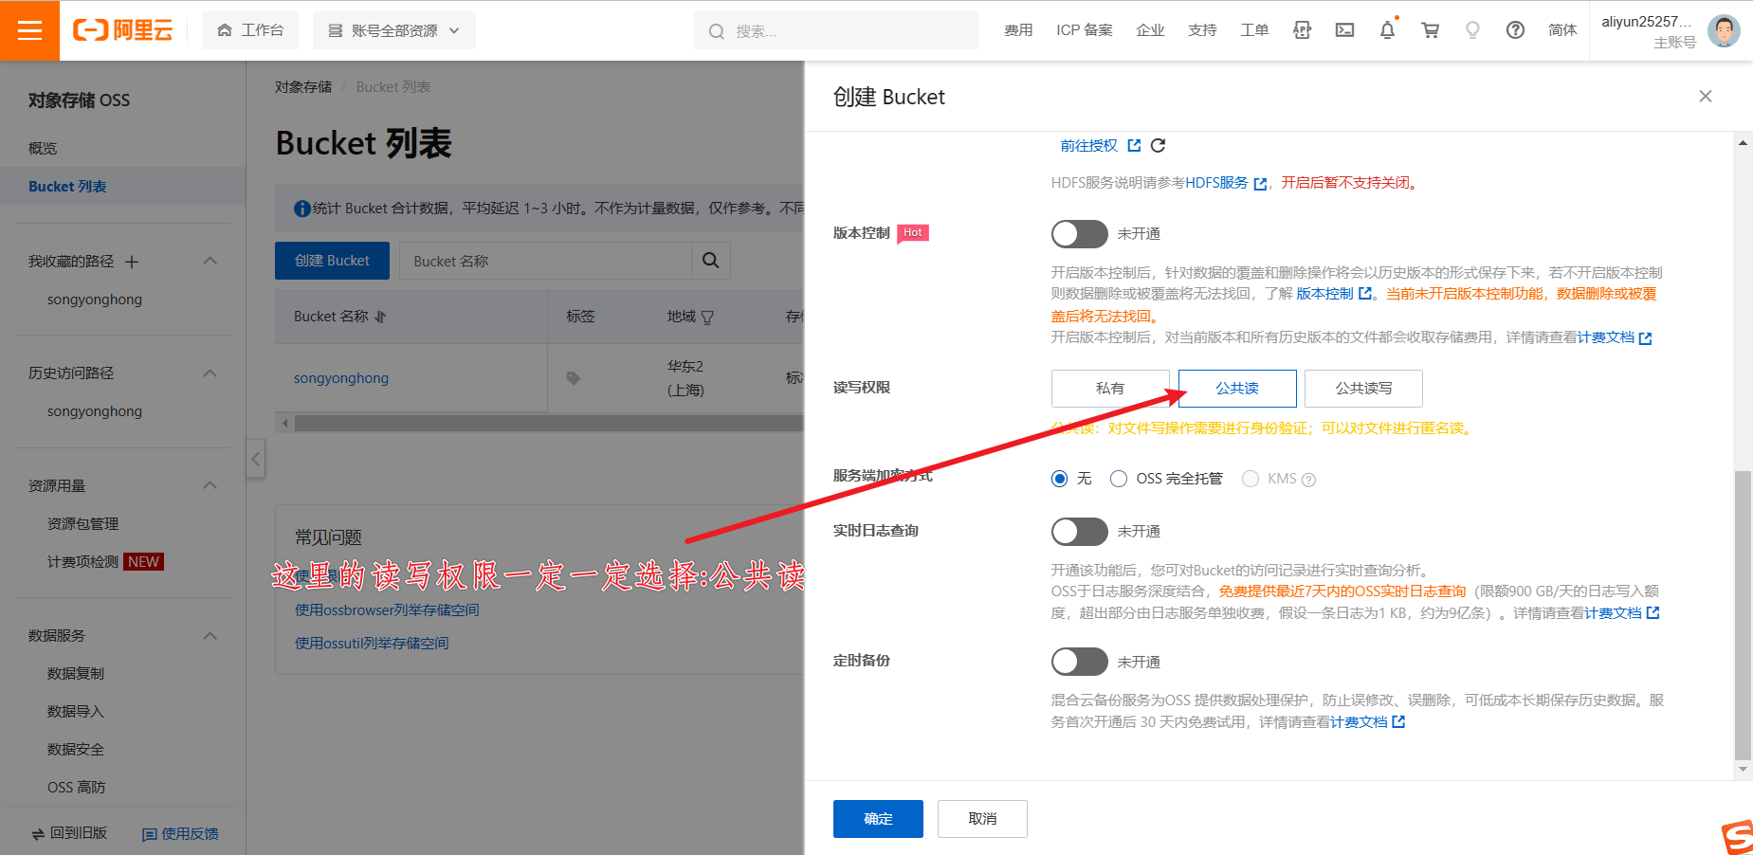The image size is (1753, 855).
Task: Open 数据复制 sidebar item
Action: 76,673
